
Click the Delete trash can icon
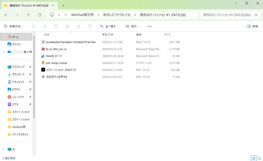[90, 26]
